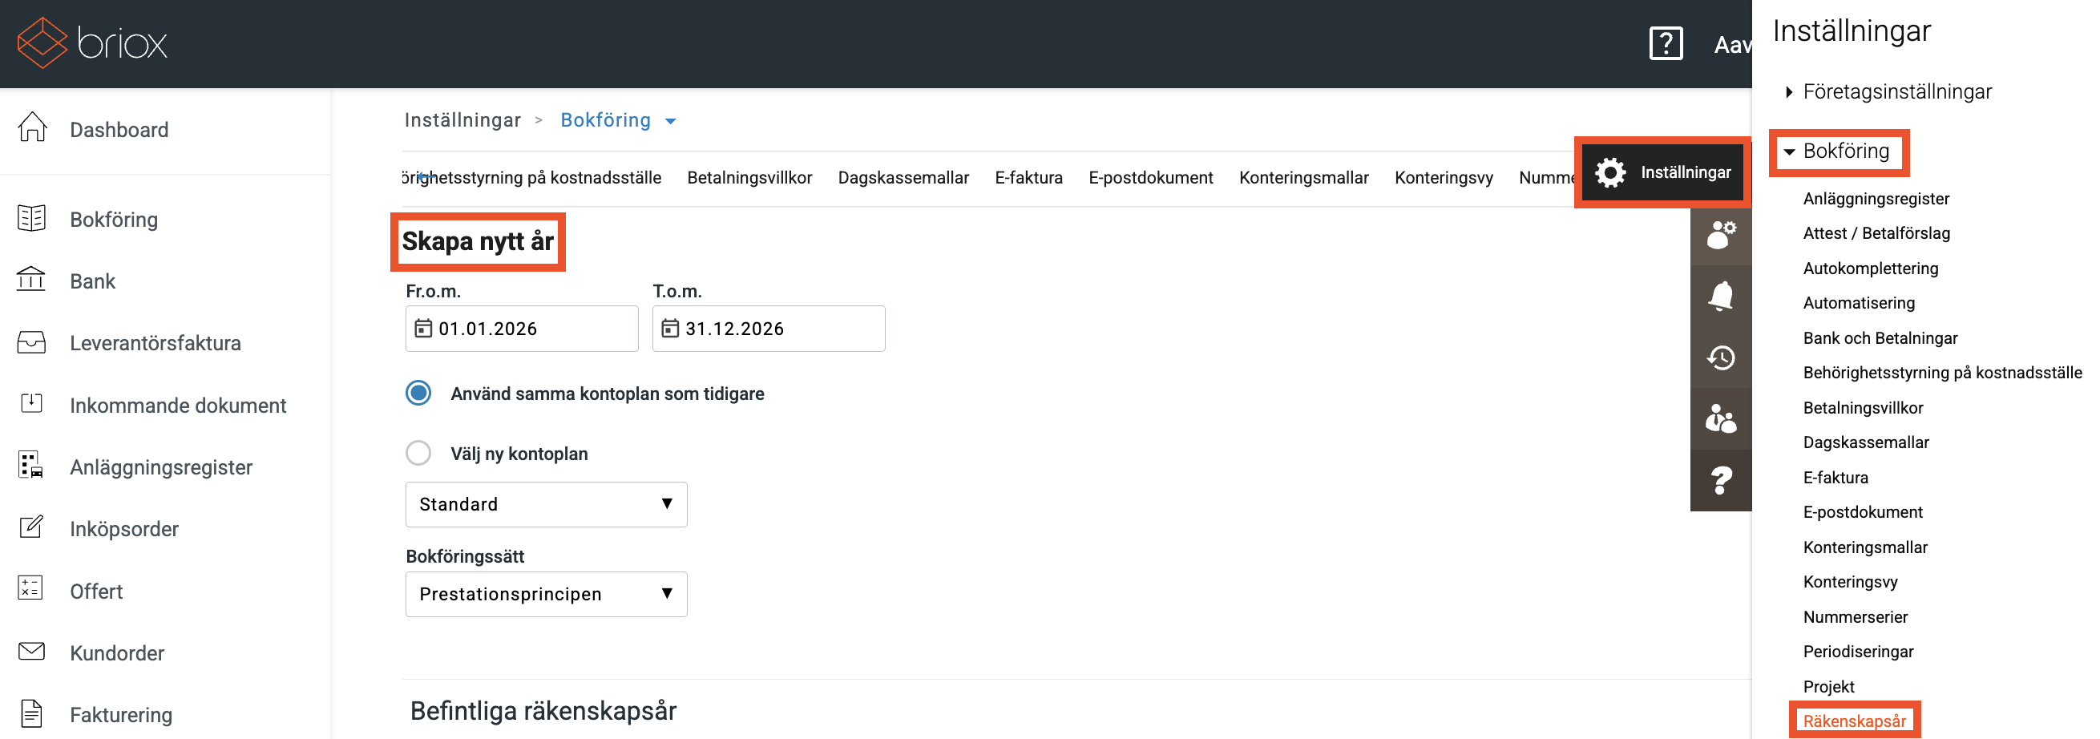Open the notifications bell icon
The image size is (2100, 739).
(1720, 297)
